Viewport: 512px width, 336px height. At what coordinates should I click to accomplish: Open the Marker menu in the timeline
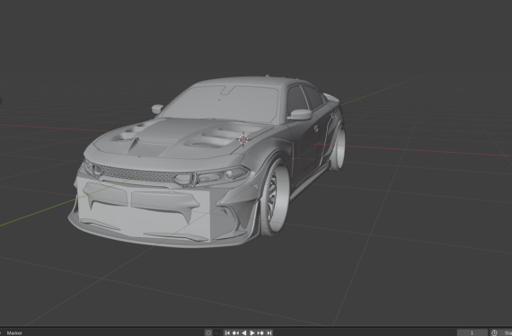[14, 333]
